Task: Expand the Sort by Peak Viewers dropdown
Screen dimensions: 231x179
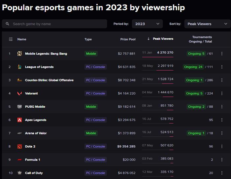Action: pos(208,24)
